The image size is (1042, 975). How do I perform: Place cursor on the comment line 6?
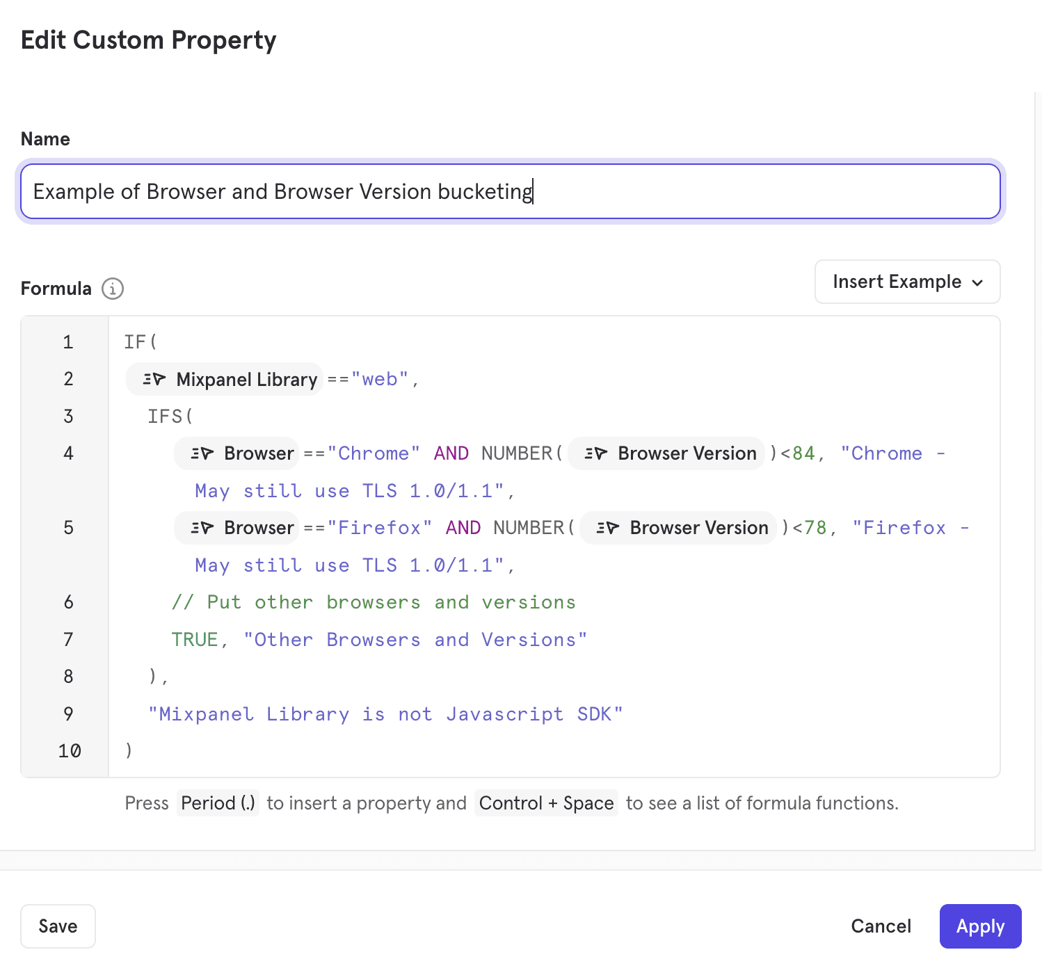tap(374, 602)
